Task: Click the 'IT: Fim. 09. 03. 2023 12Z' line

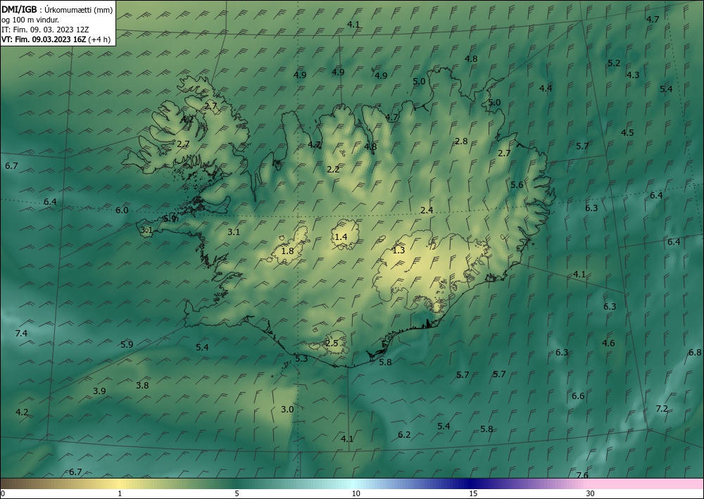Action: [45, 30]
